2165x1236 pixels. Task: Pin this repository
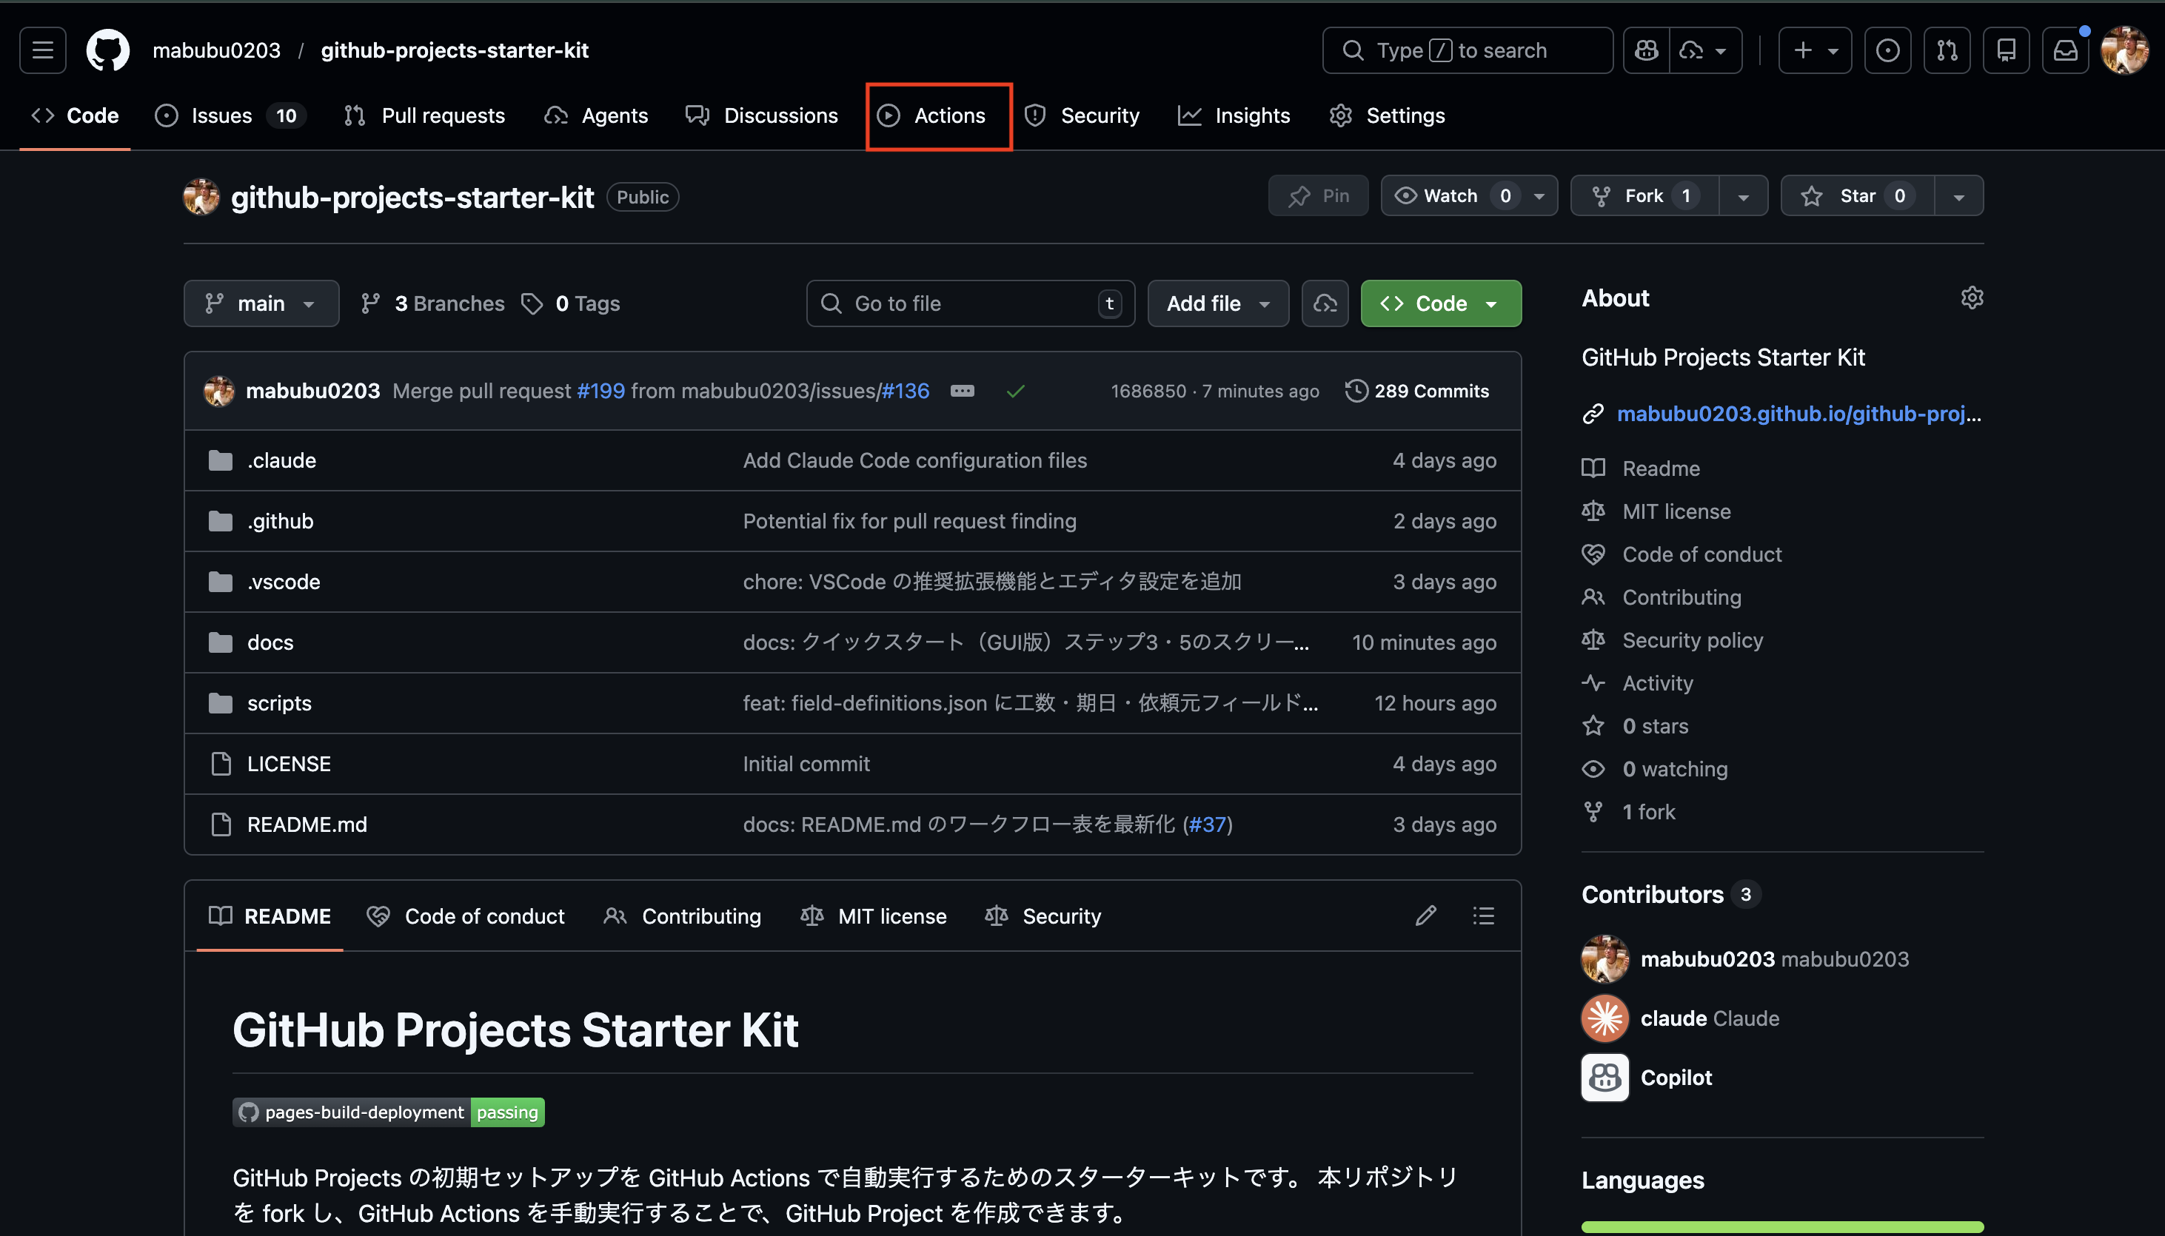[1318, 196]
